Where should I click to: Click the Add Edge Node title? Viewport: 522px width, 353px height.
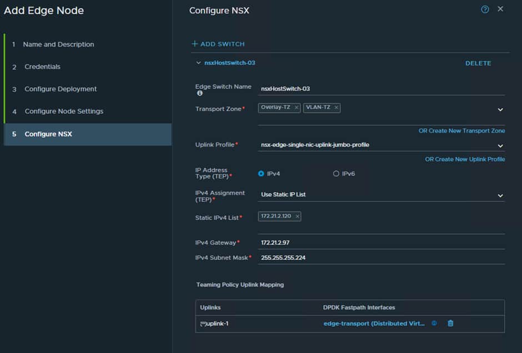tap(44, 11)
